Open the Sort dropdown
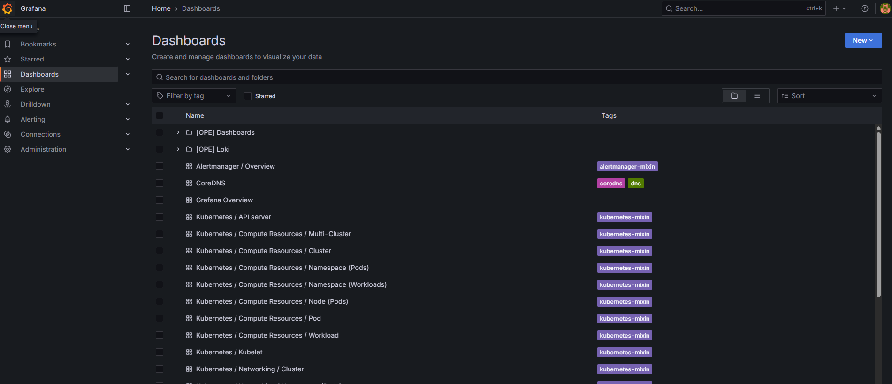Viewport: 892px width, 384px height. 829,96
